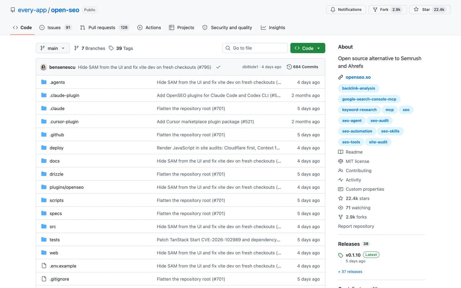Open the Issues tab
Image resolution: width=461 pixels, height=288 pixels.
[x=55, y=28]
